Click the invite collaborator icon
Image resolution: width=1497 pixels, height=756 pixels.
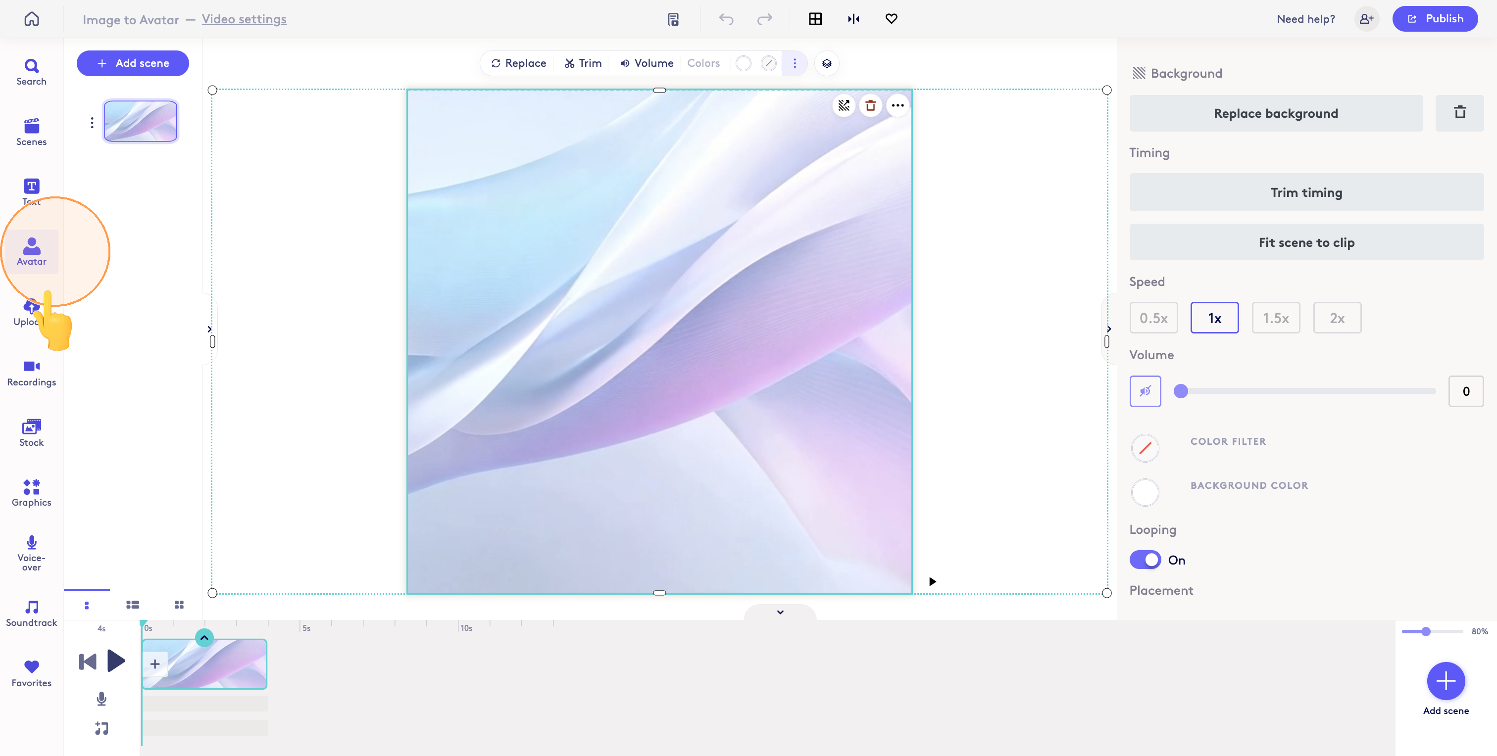[x=1366, y=19]
